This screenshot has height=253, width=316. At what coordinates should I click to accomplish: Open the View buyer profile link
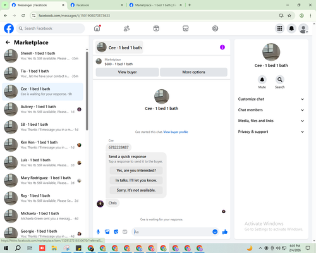[176, 132]
